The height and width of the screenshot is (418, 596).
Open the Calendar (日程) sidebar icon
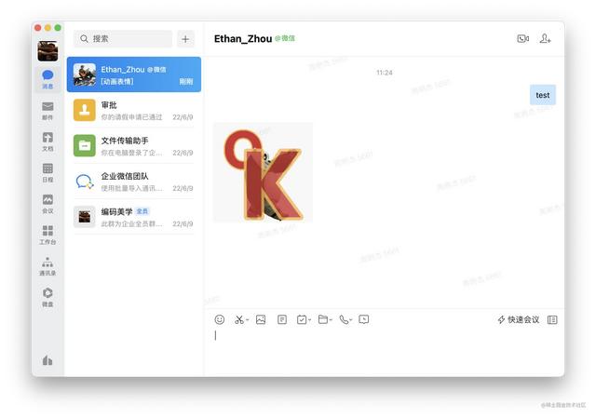[47, 172]
